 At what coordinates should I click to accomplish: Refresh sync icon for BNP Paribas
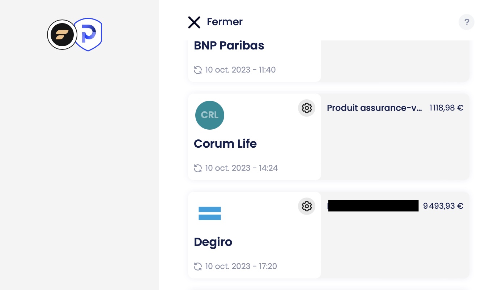click(198, 70)
